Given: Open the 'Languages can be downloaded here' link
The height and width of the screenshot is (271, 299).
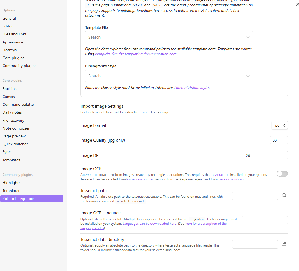Looking at the screenshot, I should pos(149,224).
